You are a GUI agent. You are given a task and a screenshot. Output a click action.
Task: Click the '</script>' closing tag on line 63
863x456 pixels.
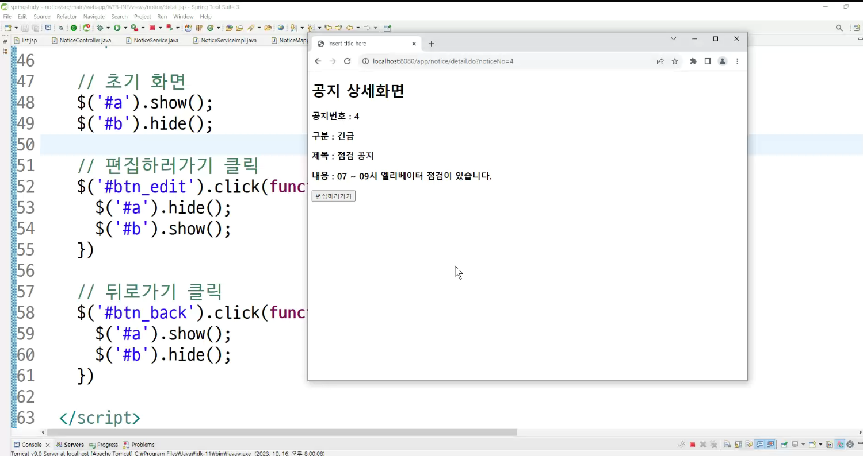[x=100, y=418]
